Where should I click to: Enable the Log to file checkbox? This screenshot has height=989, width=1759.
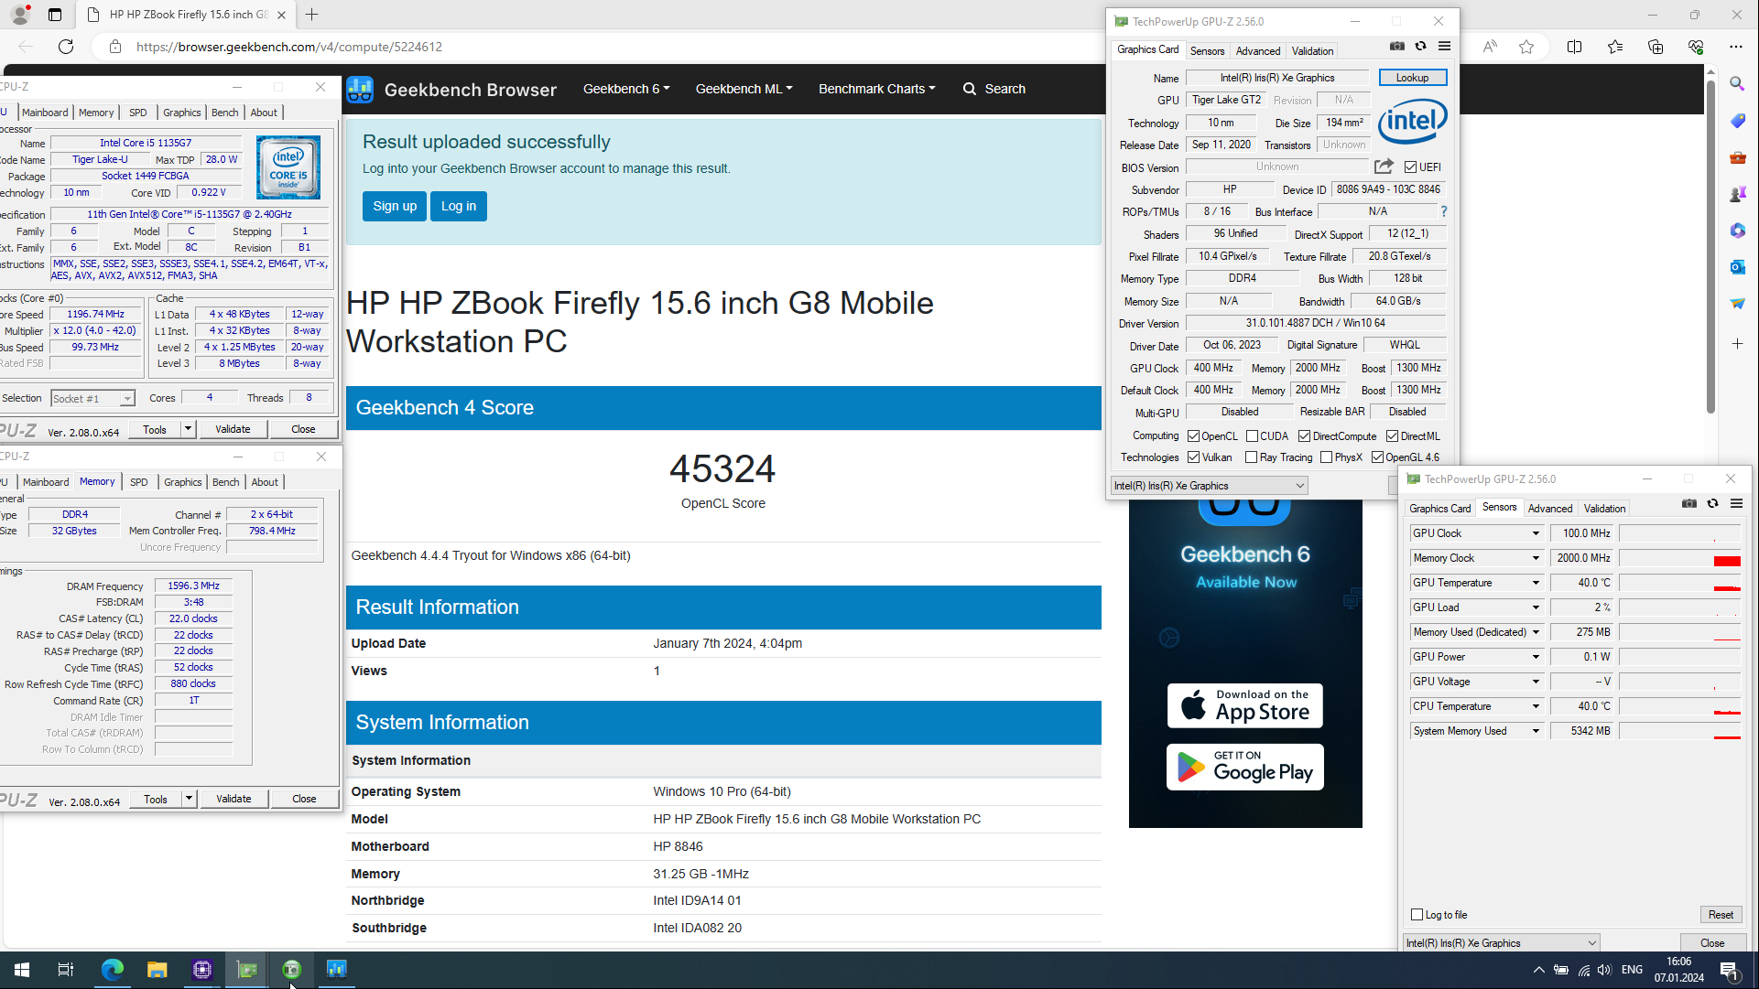click(1417, 915)
